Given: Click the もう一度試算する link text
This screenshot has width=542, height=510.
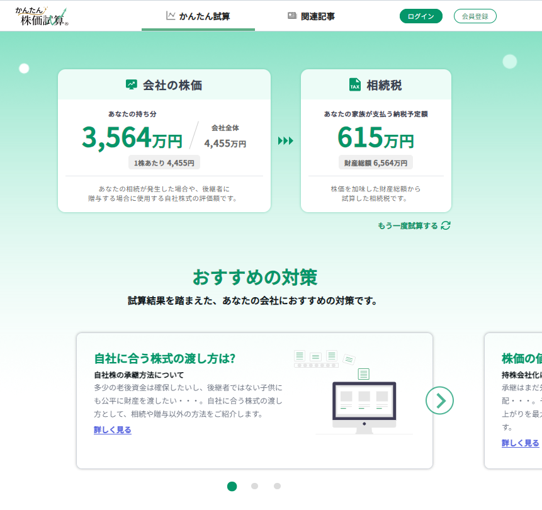Looking at the screenshot, I should pos(407,225).
